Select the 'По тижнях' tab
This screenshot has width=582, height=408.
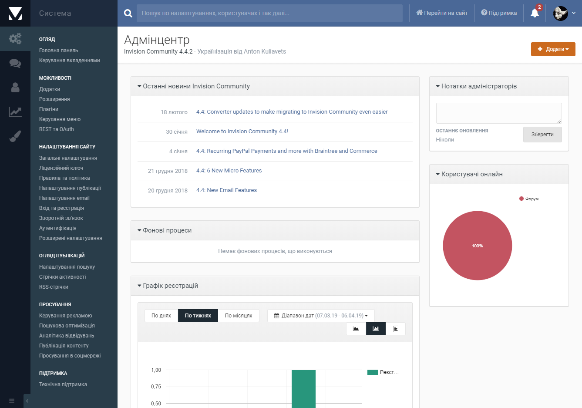198,316
